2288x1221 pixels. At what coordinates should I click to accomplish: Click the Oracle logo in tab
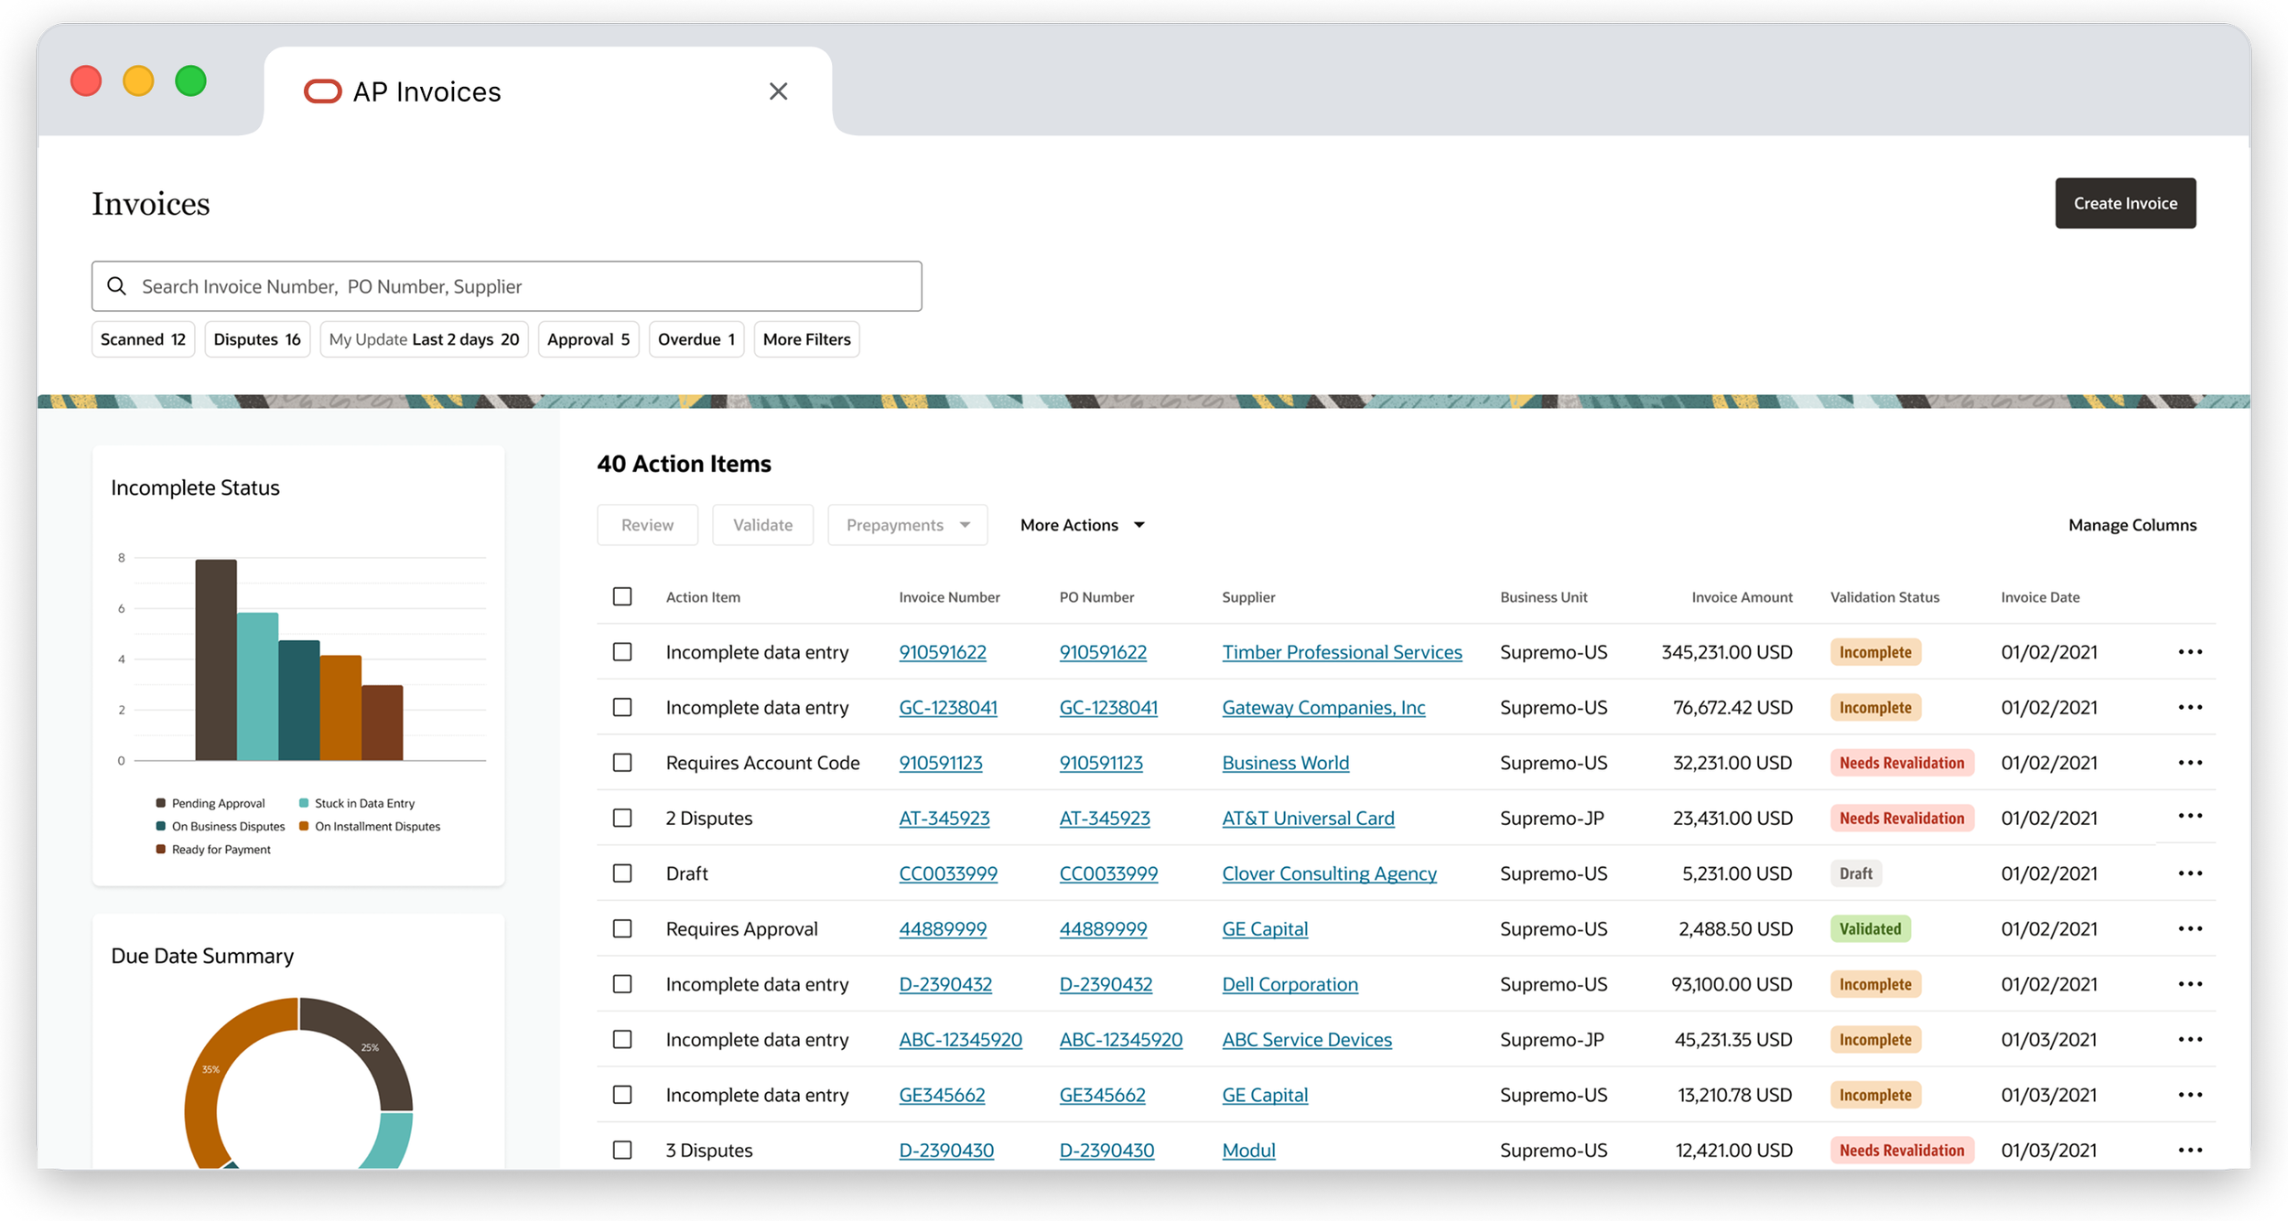[x=322, y=91]
